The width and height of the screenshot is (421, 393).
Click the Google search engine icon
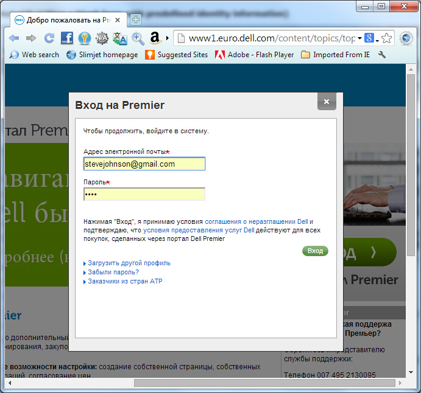[x=369, y=38]
